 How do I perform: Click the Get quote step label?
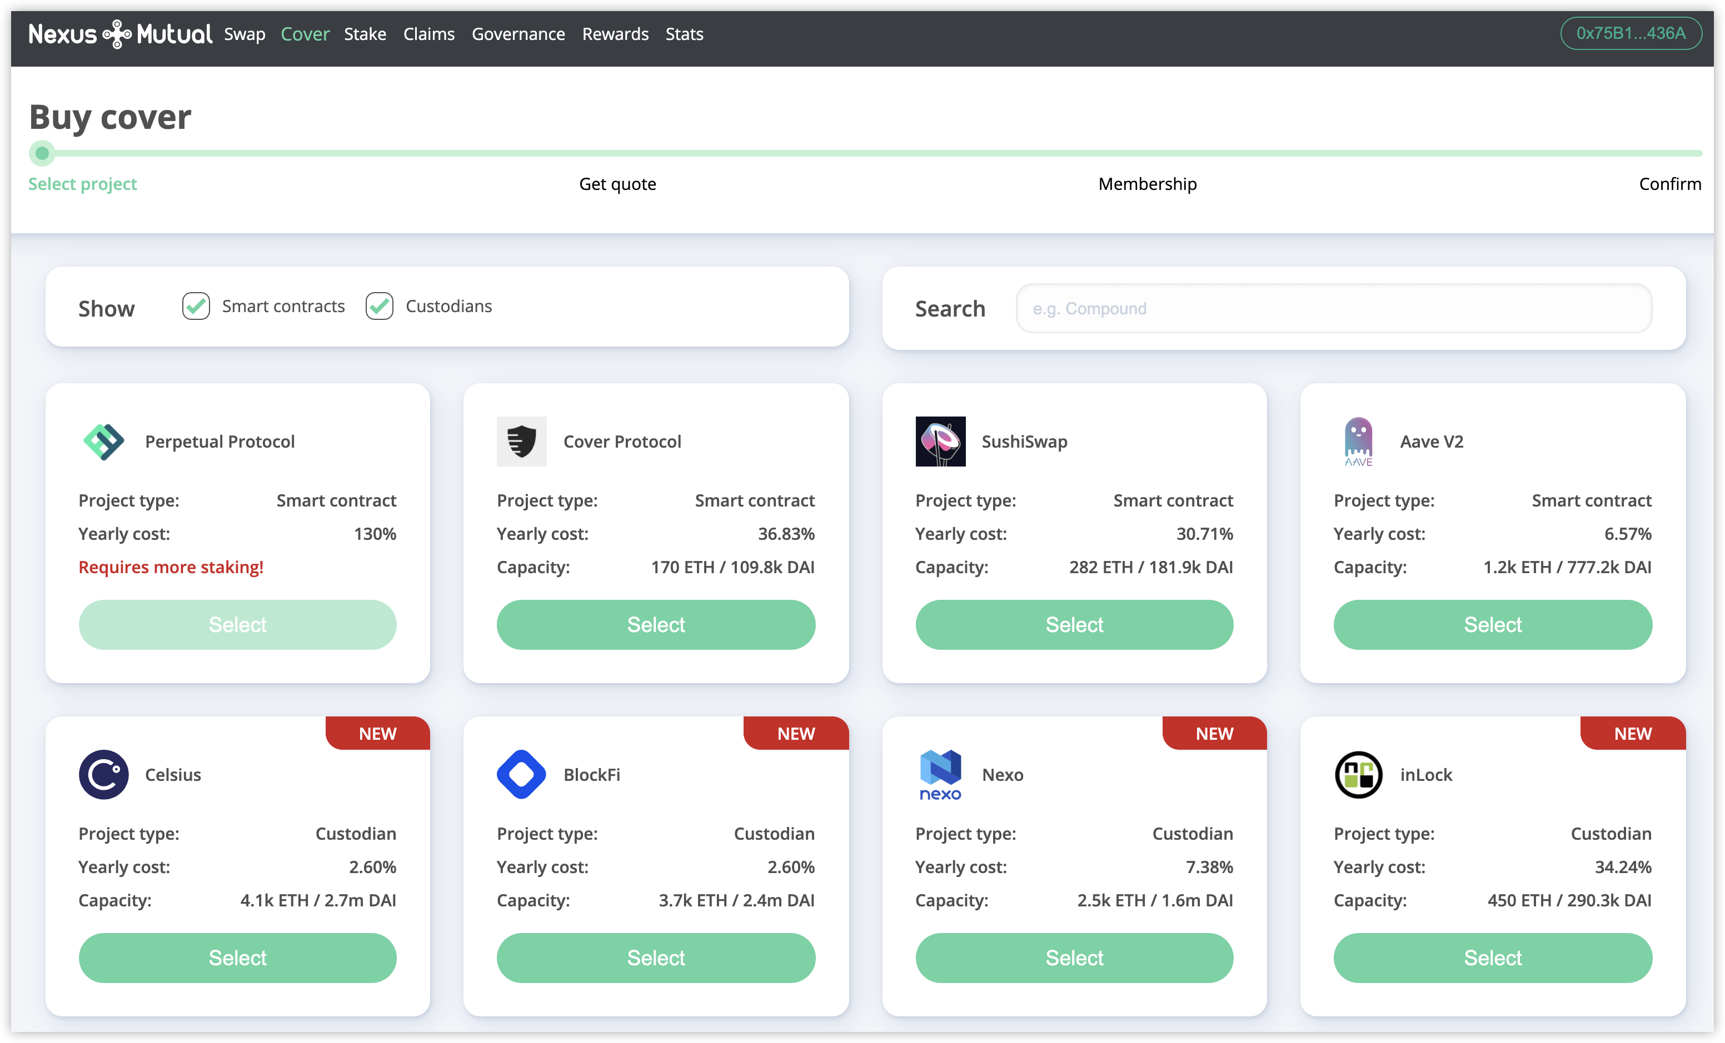[617, 184]
